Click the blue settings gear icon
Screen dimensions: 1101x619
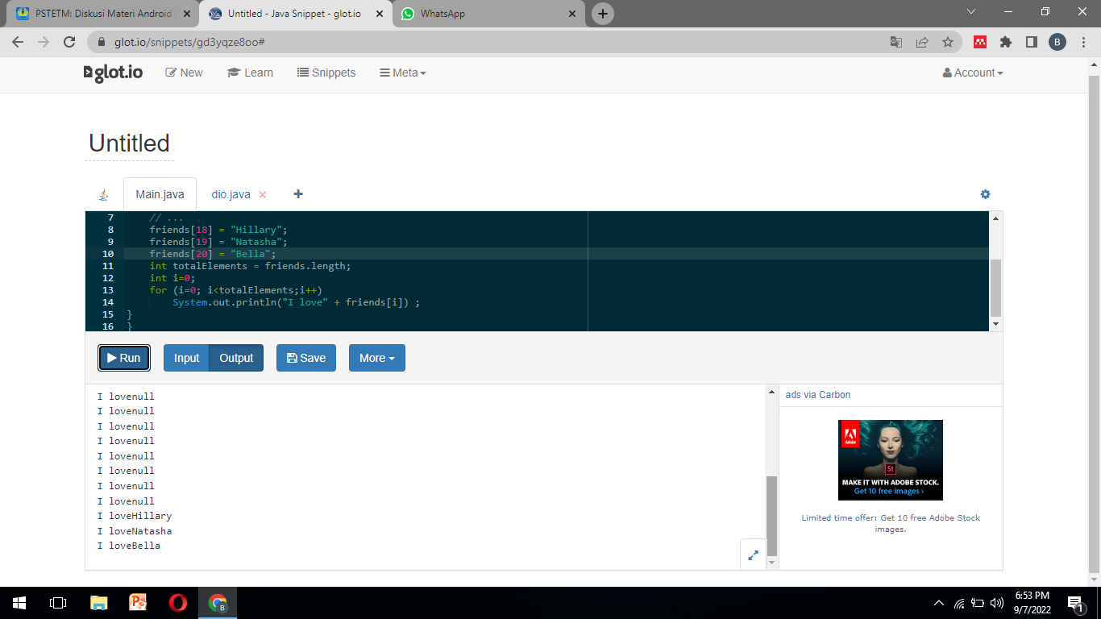(x=985, y=194)
